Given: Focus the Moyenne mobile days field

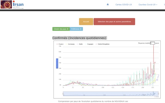Looking at the screenshot, I should pyautogui.click(x=152, y=43).
